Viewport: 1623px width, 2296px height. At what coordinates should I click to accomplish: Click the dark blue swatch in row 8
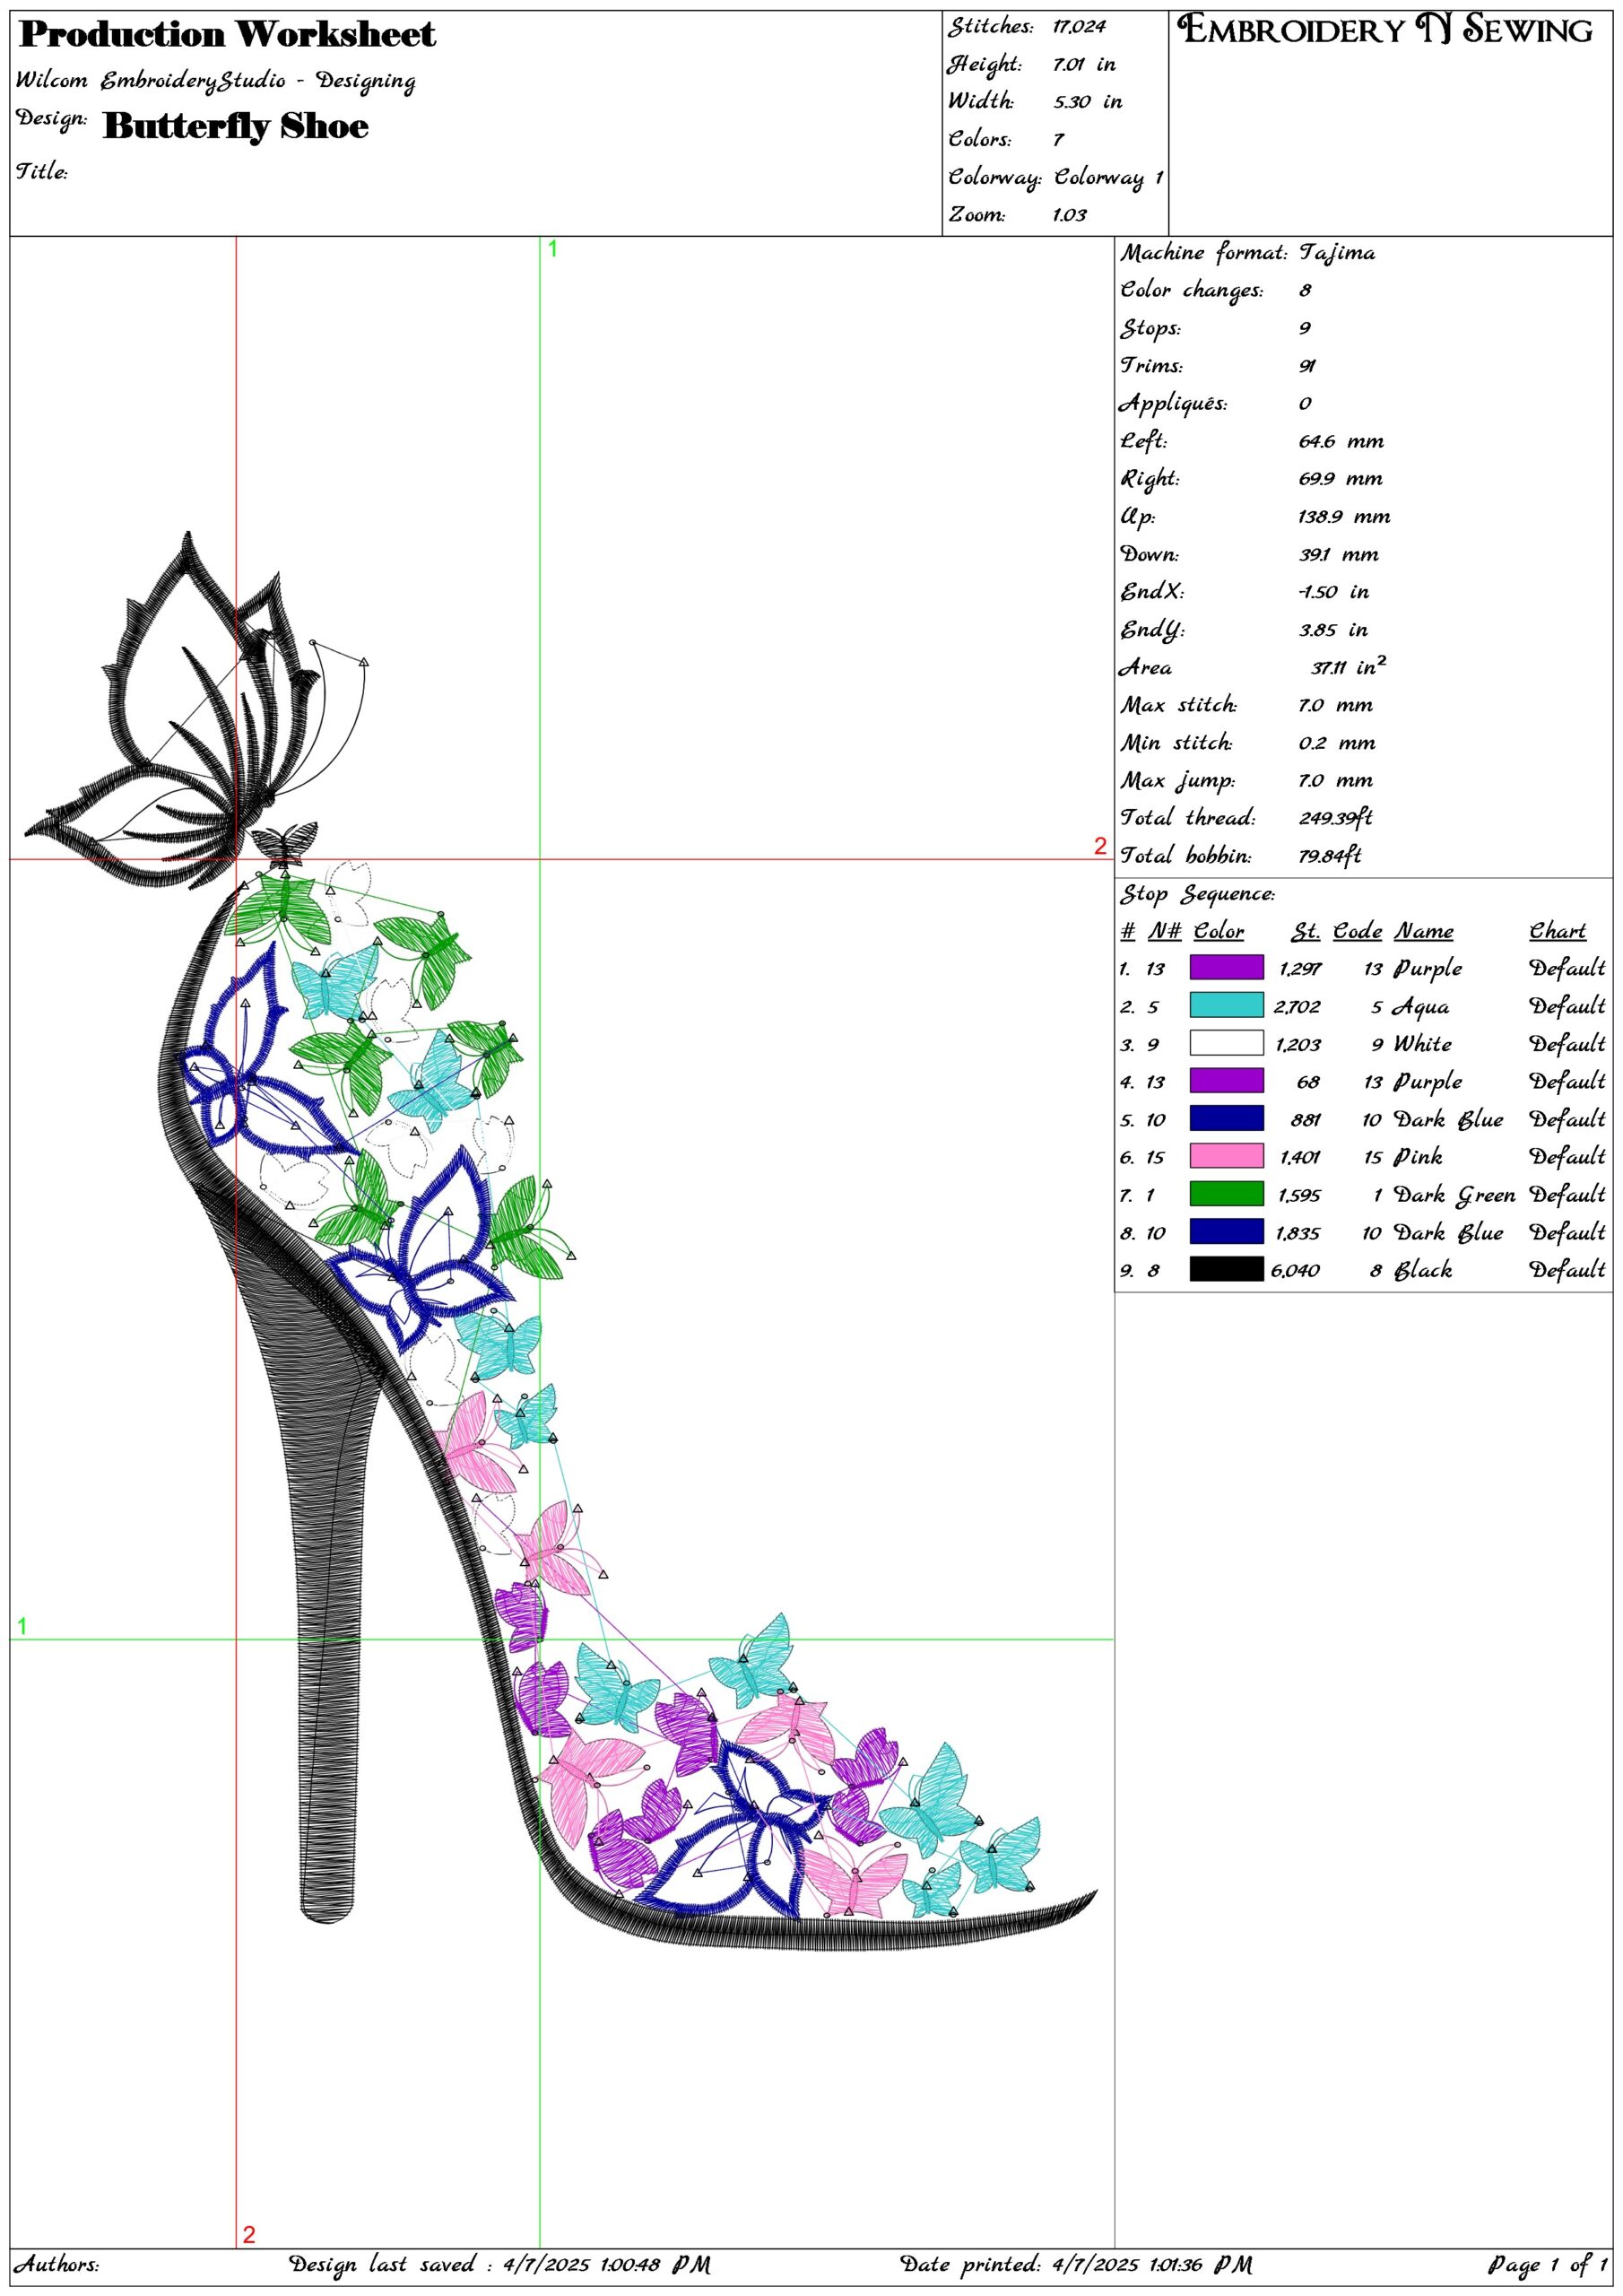tap(1226, 1231)
